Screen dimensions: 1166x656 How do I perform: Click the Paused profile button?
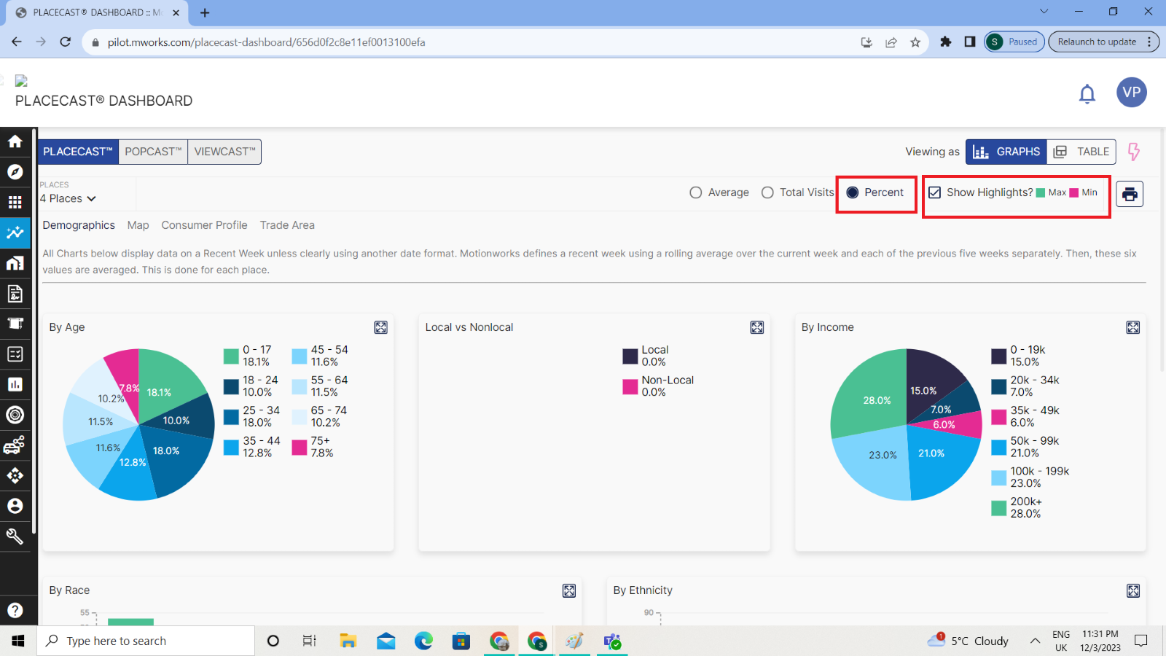(1014, 42)
